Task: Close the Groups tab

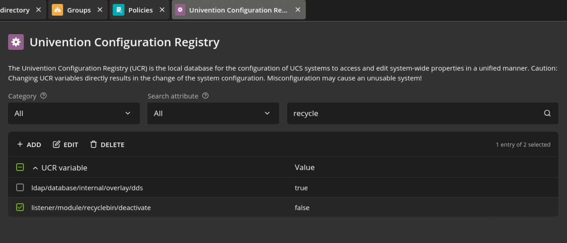Action: (x=100, y=9)
